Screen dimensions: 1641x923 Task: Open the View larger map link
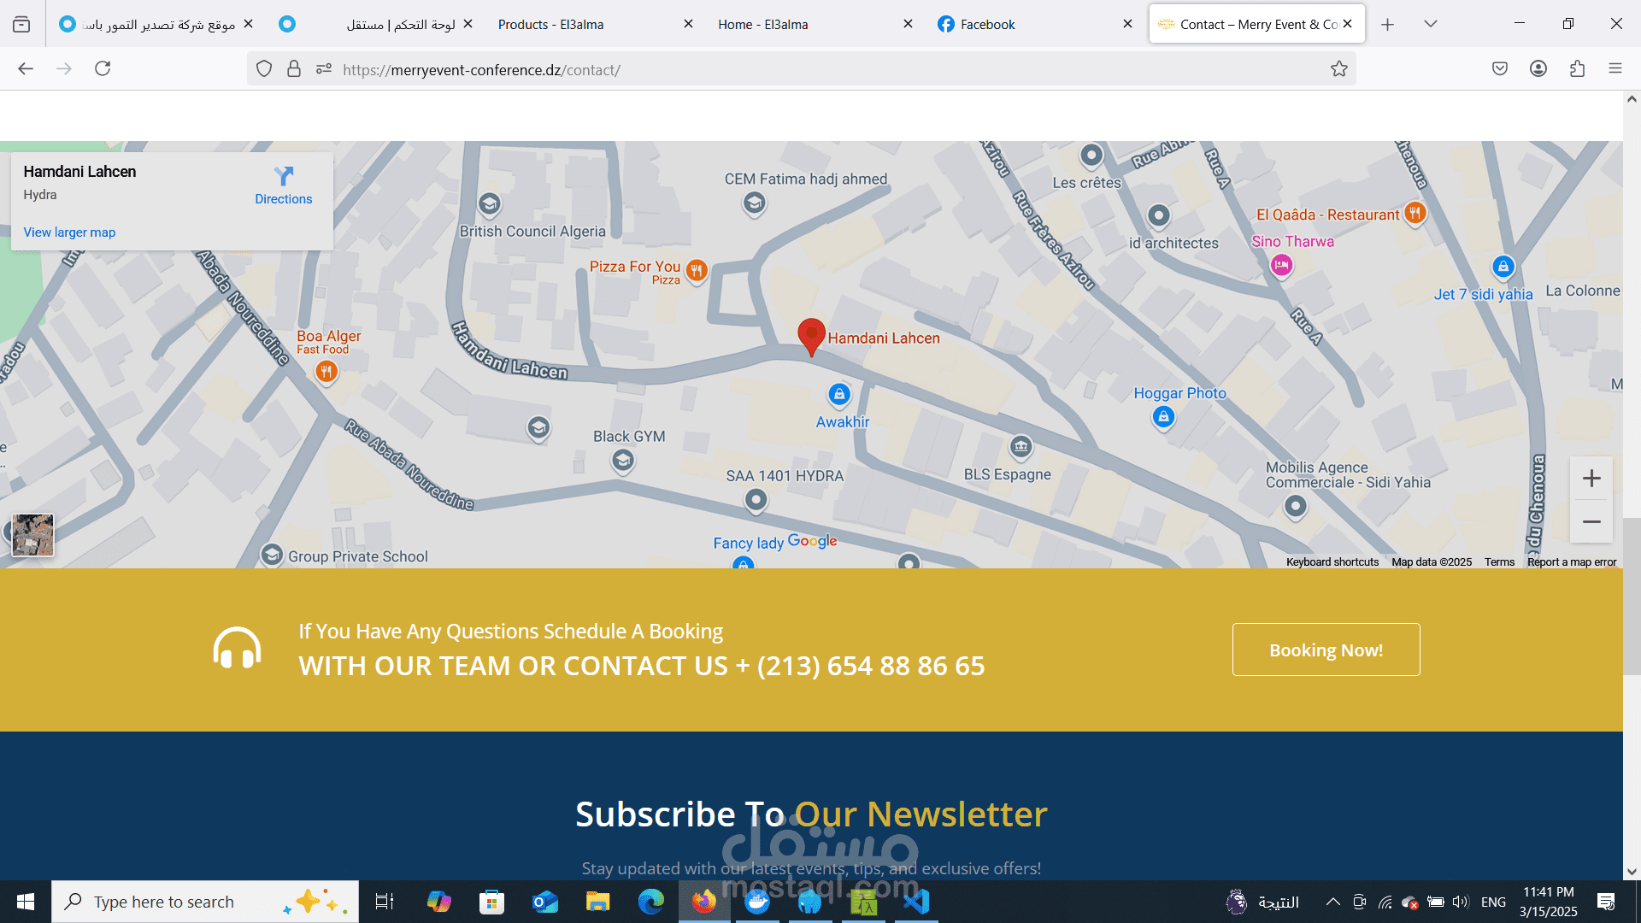pyautogui.click(x=69, y=232)
